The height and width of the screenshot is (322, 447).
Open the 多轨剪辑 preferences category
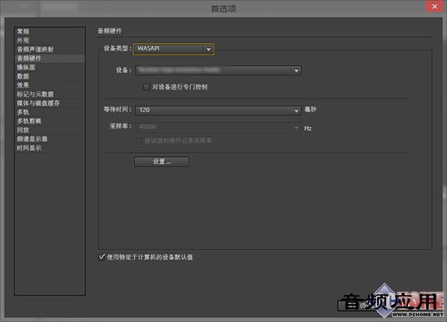(x=50, y=121)
